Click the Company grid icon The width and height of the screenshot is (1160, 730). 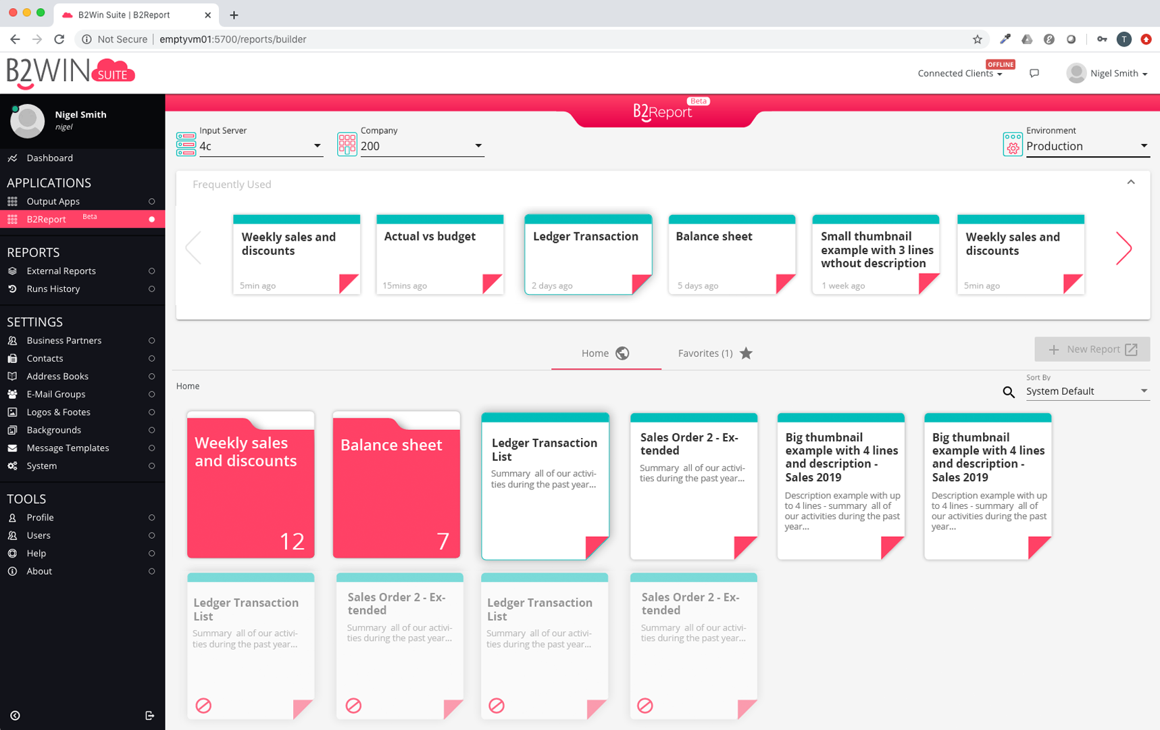[347, 144]
